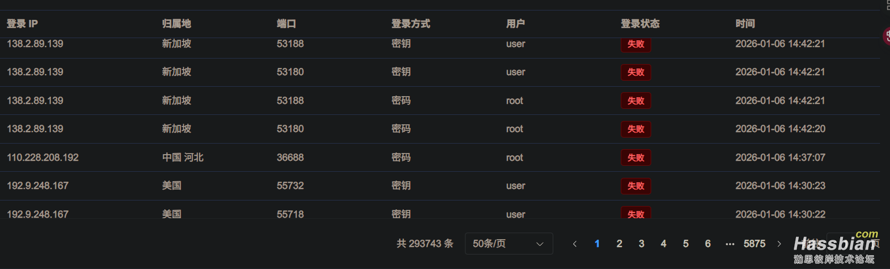Click the red floating badge at right edge
Viewport: 890px width, 269px height.
click(x=886, y=36)
